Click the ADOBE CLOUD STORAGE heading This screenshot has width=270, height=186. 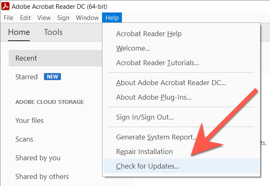50,102
